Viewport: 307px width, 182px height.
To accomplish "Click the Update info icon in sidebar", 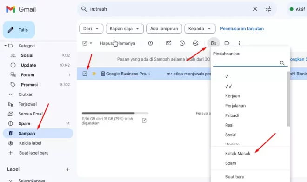I will (x=13, y=65).
